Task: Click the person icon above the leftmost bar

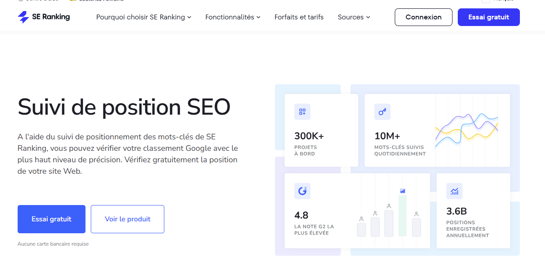Action: pos(361,219)
